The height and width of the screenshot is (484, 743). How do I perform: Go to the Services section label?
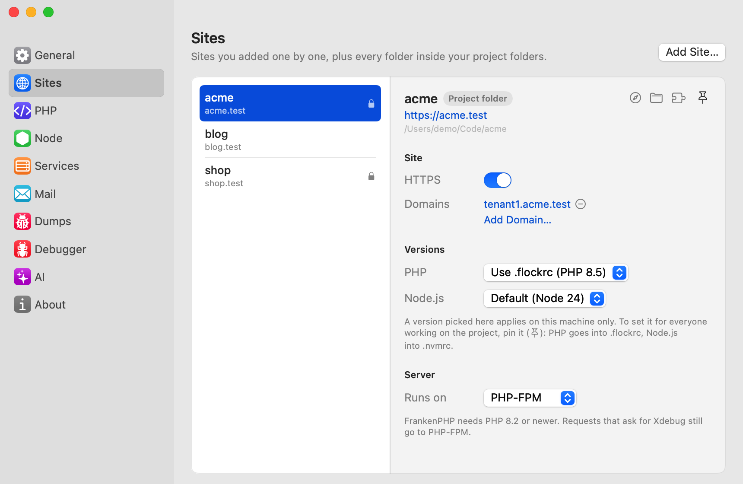(x=57, y=166)
